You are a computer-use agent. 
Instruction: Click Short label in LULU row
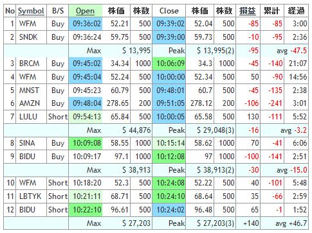58,117
